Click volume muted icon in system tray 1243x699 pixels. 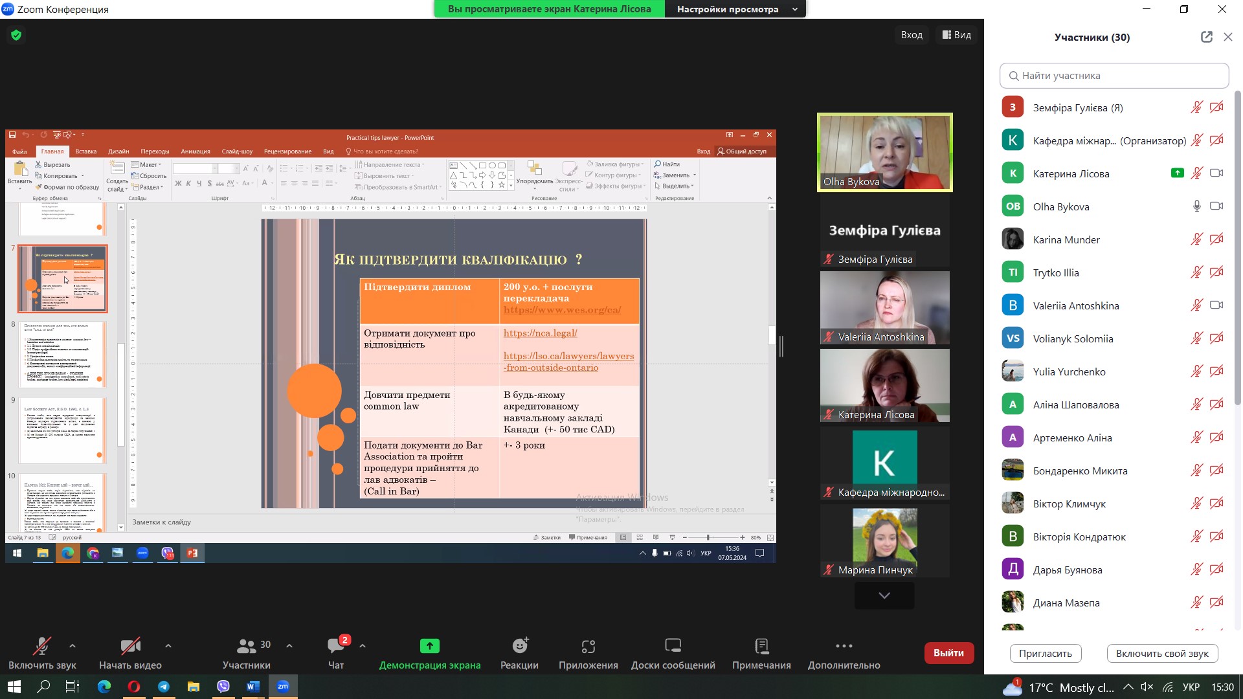click(1147, 687)
